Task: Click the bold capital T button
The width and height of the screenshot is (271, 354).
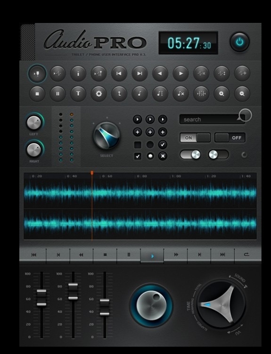Action: (78, 93)
